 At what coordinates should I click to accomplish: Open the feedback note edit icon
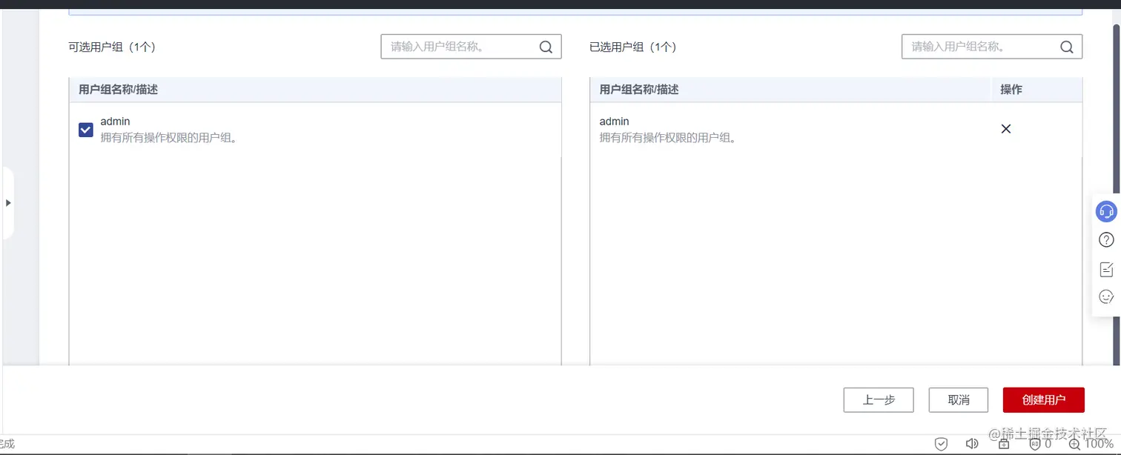(x=1106, y=269)
